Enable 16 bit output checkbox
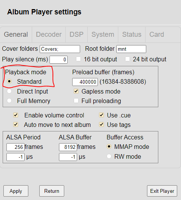The width and height of the screenshot is (181, 200). [x=78, y=59]
